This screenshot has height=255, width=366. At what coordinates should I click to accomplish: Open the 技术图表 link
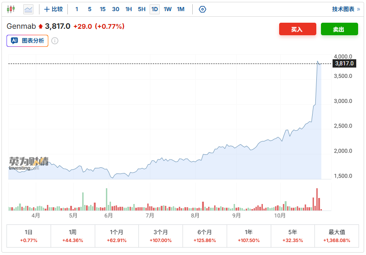[x=346, y=9]
